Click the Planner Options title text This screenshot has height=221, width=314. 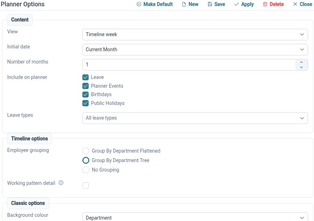(23, 4)
